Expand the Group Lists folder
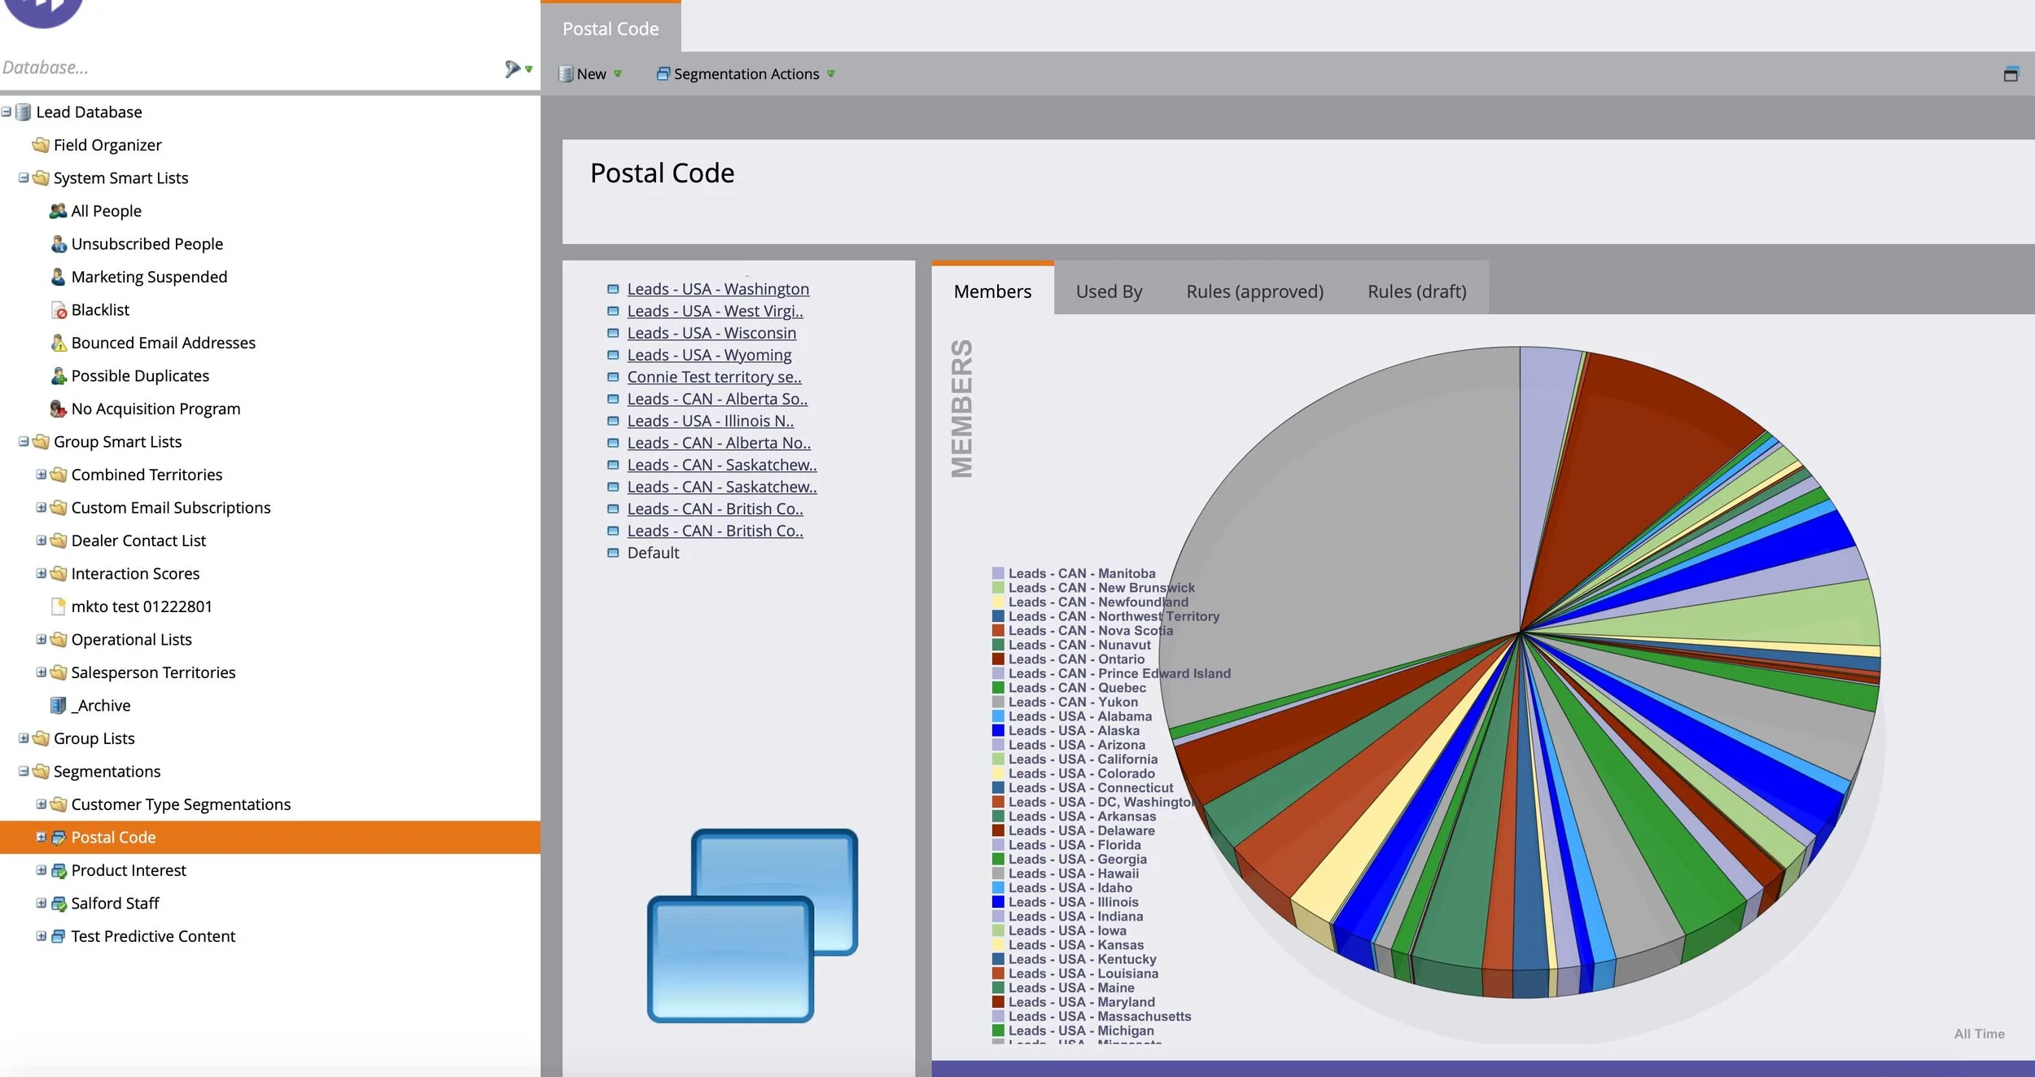The width and height of the screenshot is (2035, 1077). coord(24,738)
